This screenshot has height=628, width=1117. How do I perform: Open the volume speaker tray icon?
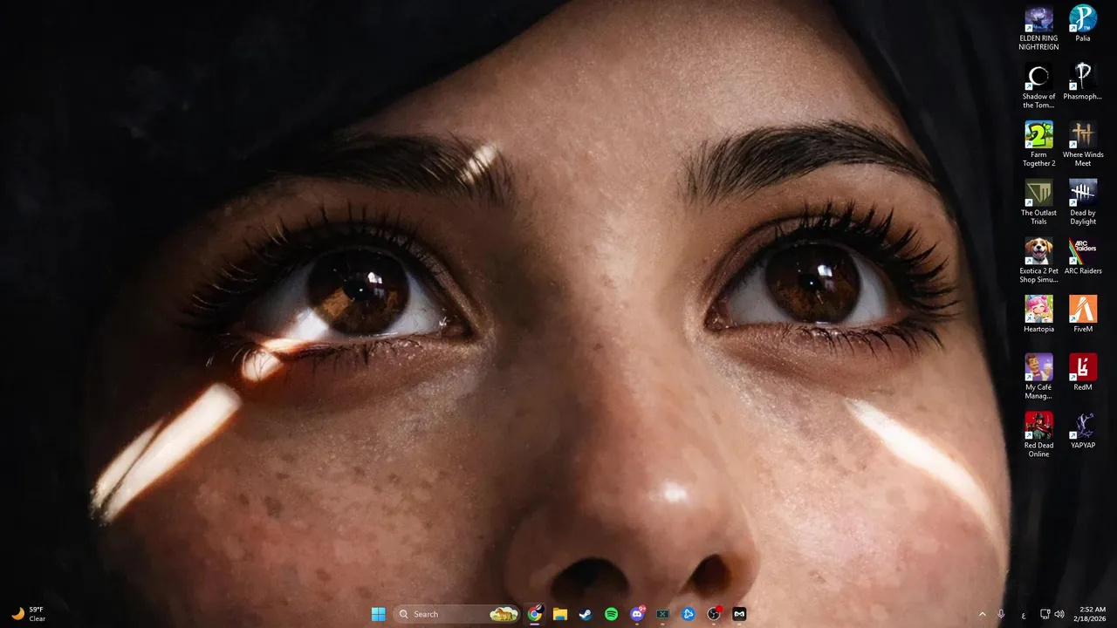tap(1059, 614)
